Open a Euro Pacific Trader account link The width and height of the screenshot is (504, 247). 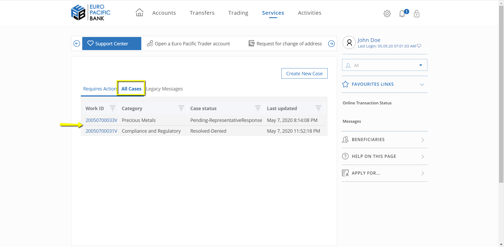pyautogui.click(x=188, y=44)
